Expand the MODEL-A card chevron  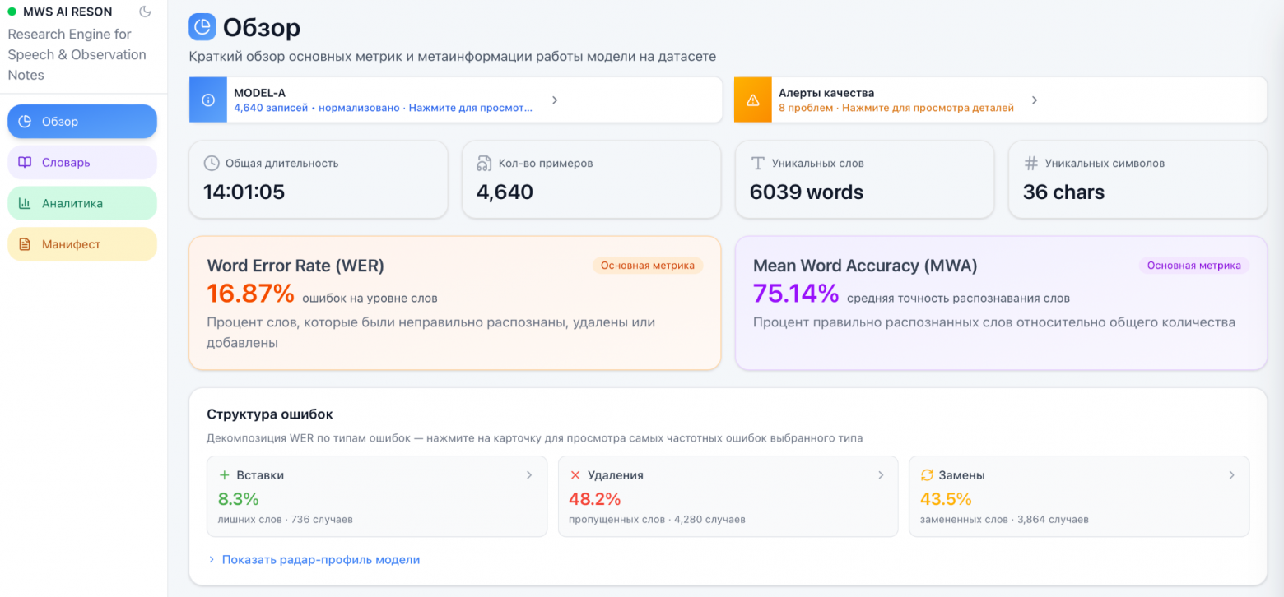[x=555, y=99]
